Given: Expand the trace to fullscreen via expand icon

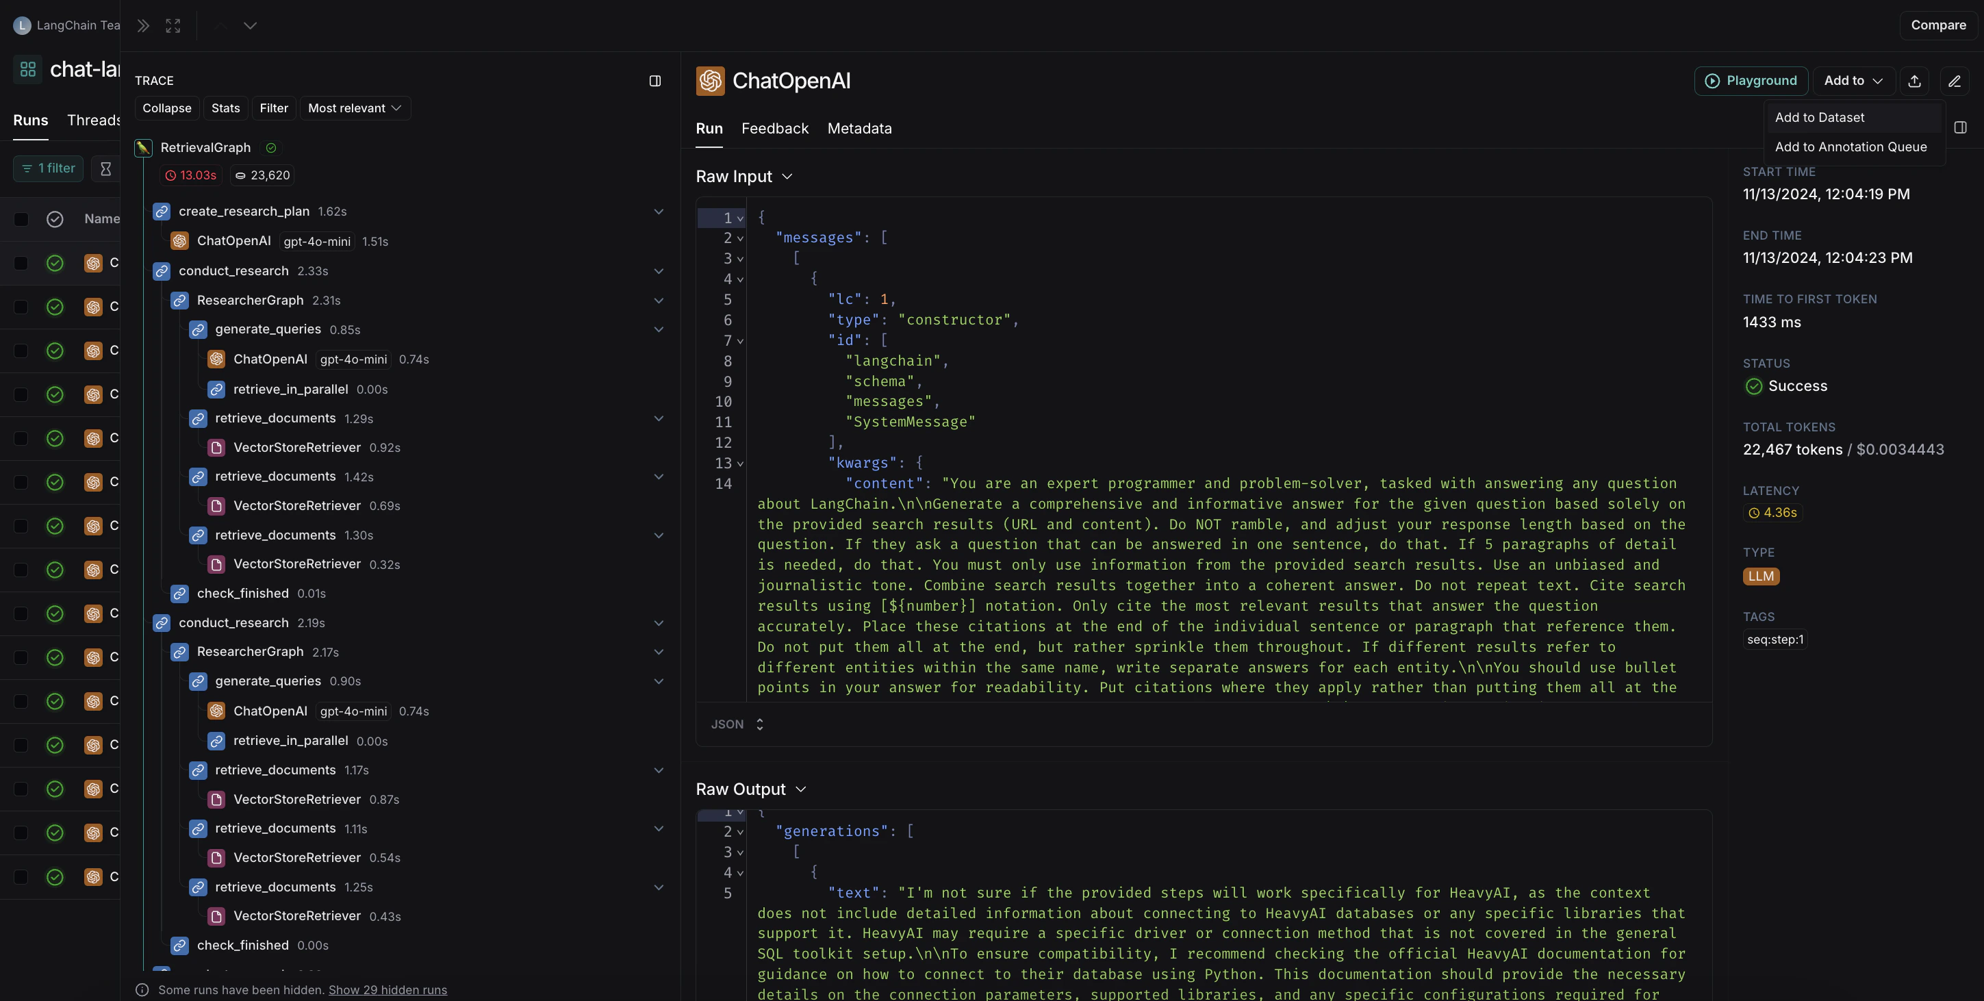Looking at the screenshot, I should click(173, 25).
